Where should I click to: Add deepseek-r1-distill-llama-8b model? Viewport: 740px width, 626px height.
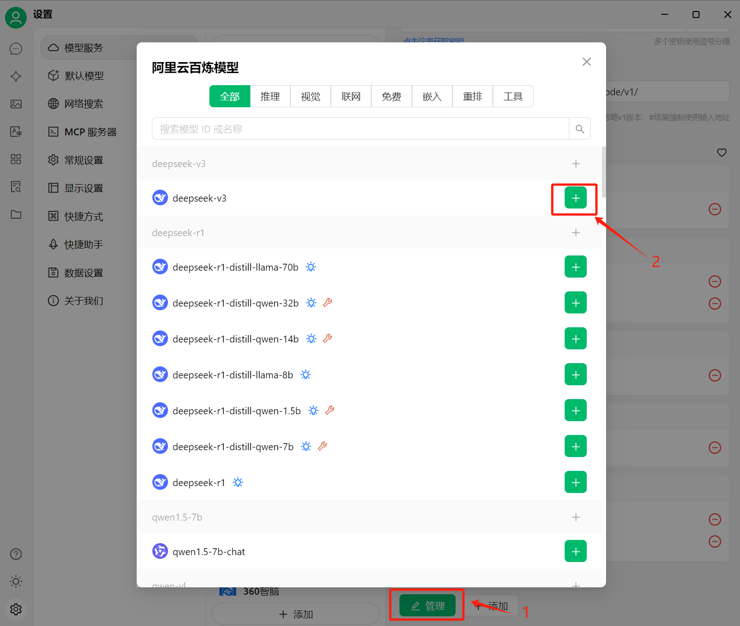coord(575,375)
